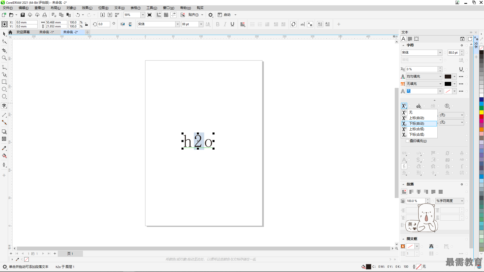
Task: Toggle left alignment in paragraph section
Action: tap(411, 192)
